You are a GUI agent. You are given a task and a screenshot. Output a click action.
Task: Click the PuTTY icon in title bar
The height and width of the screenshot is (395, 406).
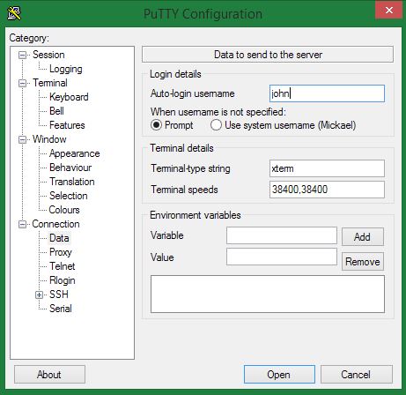[x=14, y=13]
